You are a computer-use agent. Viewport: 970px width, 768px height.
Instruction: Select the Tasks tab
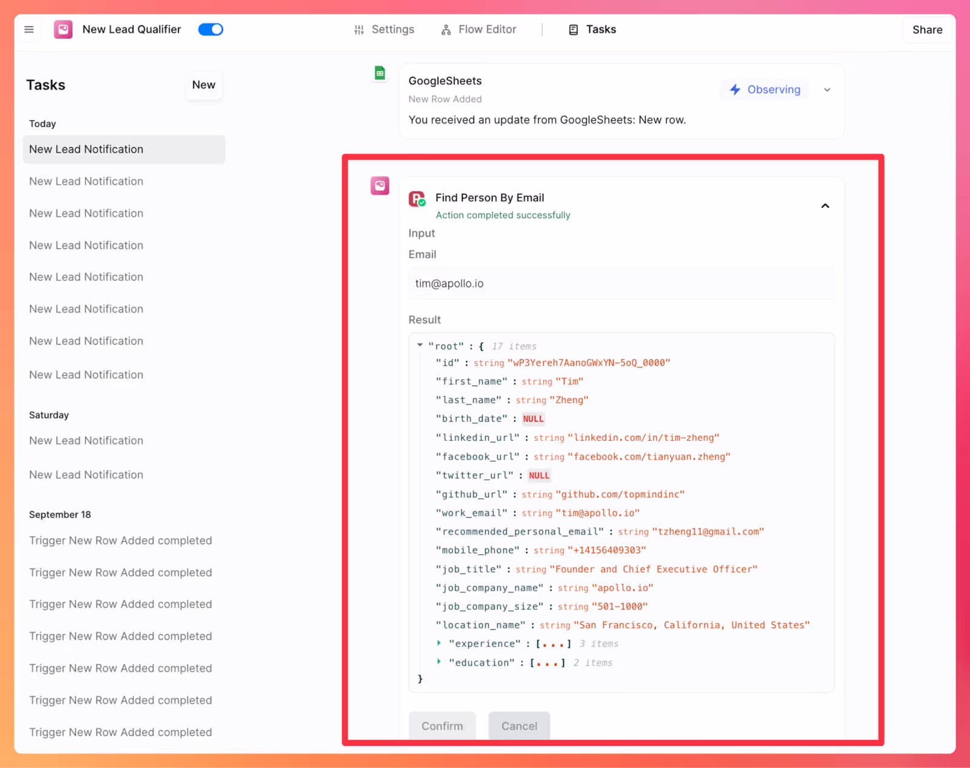592,29
